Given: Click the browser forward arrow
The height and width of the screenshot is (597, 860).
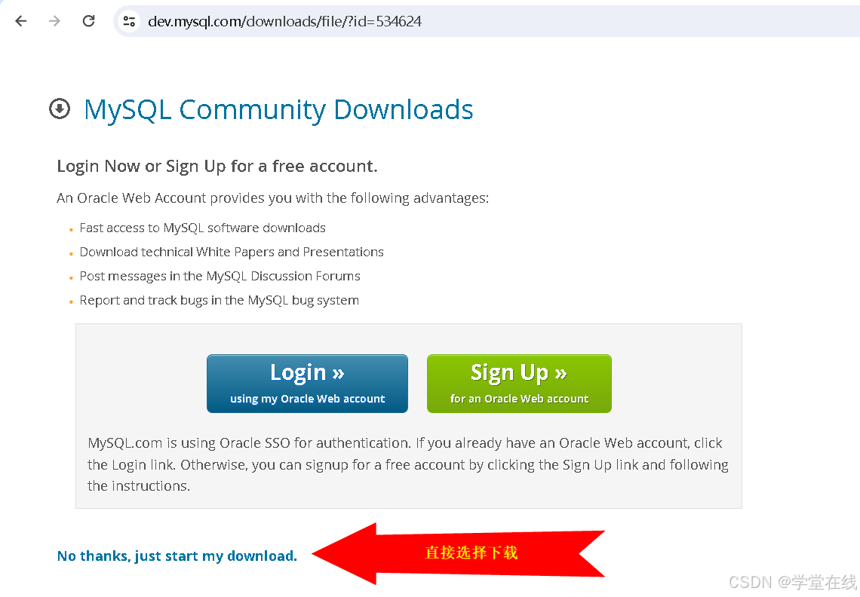Looking at the screenshot, I should point(54,21).
